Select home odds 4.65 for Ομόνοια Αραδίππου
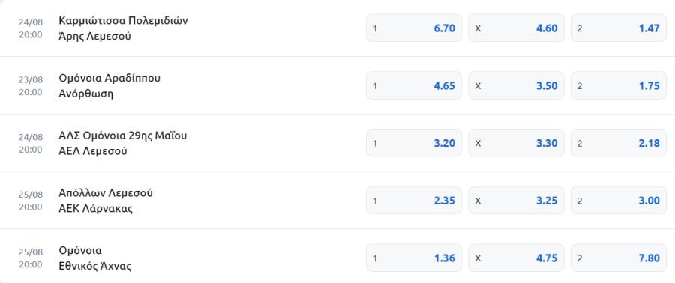Screen dimensions: 675x283 coord(414,85)
